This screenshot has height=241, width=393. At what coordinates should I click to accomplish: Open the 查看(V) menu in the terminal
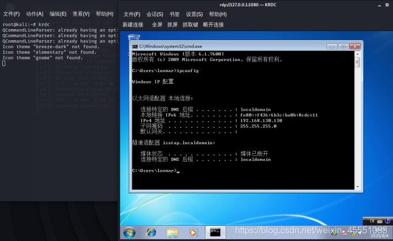[81, 14]
